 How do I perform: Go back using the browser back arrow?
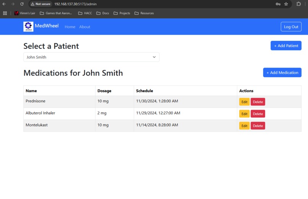4,4
